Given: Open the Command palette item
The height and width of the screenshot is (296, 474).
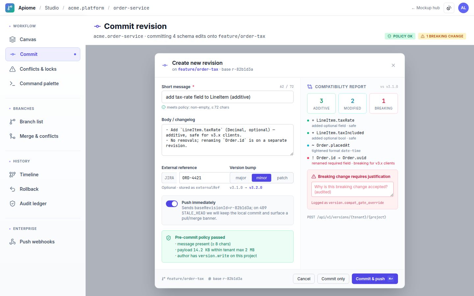Looking at the screenshot, I should coord(43,84).
